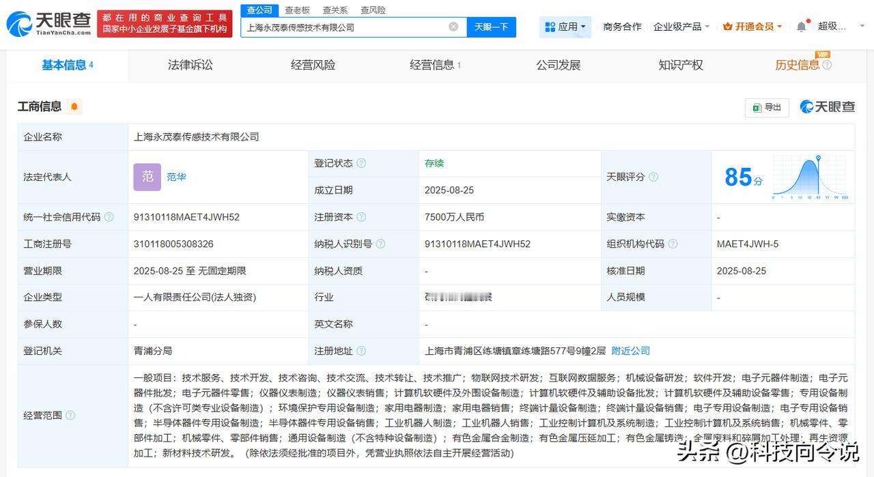The image size is (874, 477).
Task: Switch to the 基本信息 tab
Action: (x=68, y=65)
